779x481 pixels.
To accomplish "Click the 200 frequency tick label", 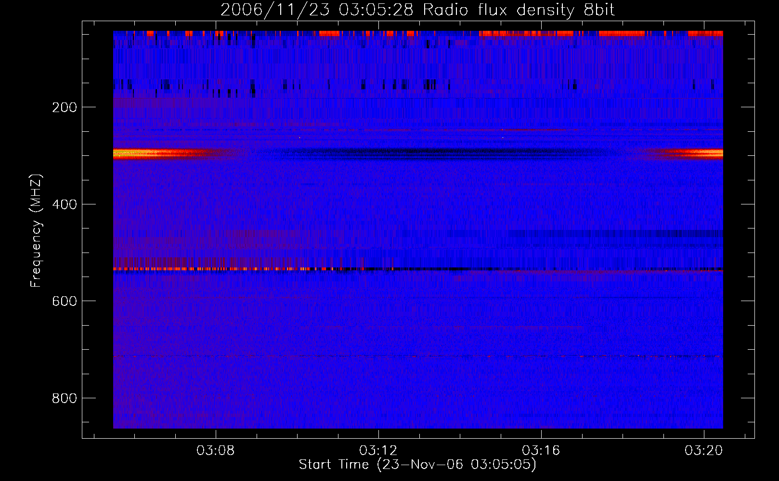I will (65, 107).
